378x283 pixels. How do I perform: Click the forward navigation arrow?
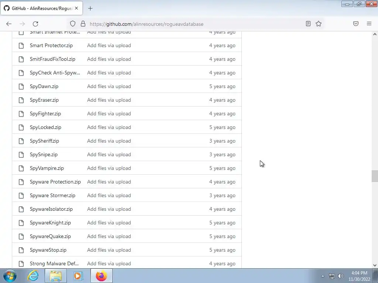click(22, 24)
